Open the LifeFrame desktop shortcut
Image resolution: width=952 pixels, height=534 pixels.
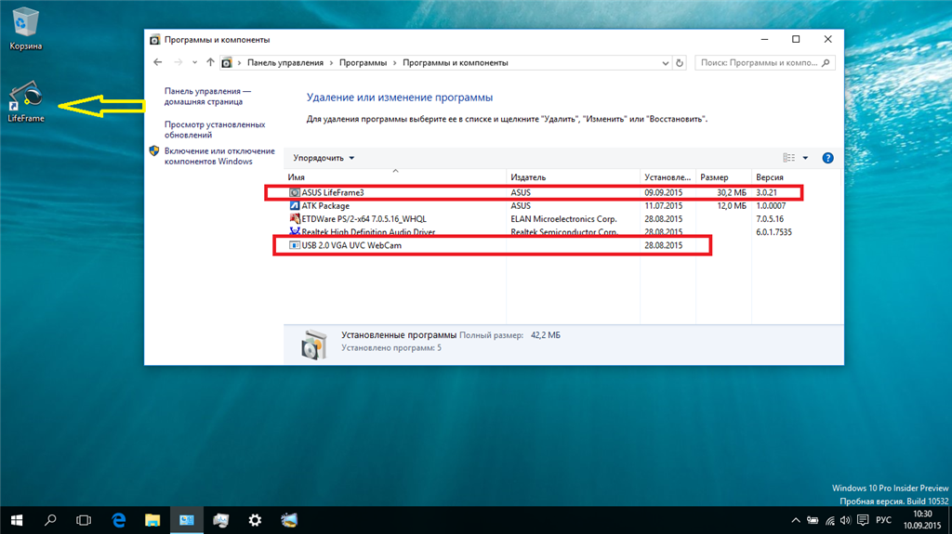click(25, 102)
